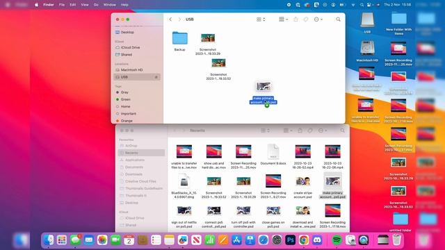This screenshot has height=250, width=445.
Task: Open QuickTime Player from the Dock
Action: pyautogui.click(x=364, y=240)
